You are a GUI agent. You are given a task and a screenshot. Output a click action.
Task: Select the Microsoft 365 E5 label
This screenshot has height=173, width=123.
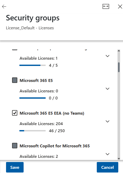pos(36,80)
